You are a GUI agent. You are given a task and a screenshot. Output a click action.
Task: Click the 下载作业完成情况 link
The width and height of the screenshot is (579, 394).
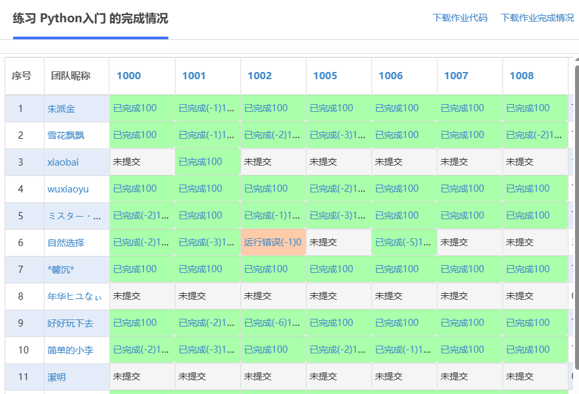click(x=537, y=18)
